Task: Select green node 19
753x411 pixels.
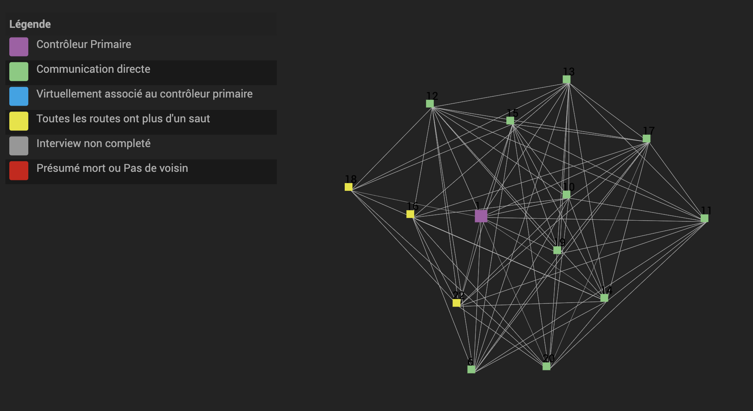Action: (557, 250)
